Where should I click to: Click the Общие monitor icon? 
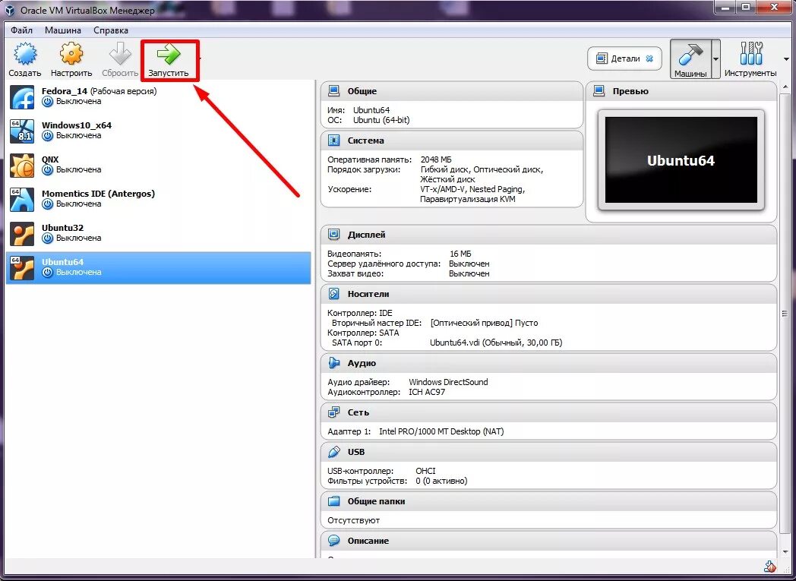point(333,91)
